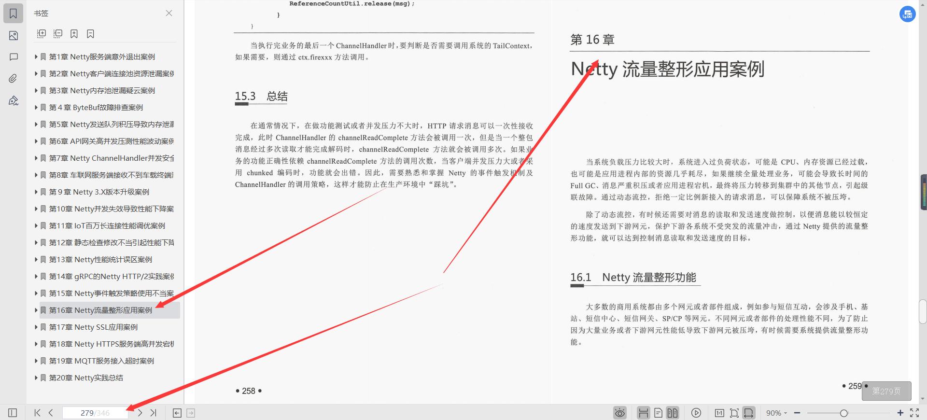Go to the first page
The image size is (927, 420).
(x=37, y=413)
